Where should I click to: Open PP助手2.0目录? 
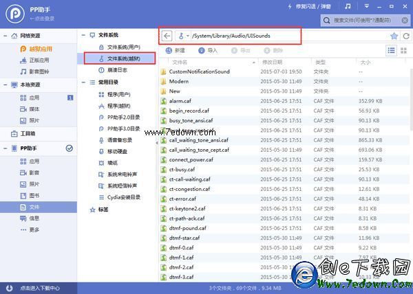(119, 117)
